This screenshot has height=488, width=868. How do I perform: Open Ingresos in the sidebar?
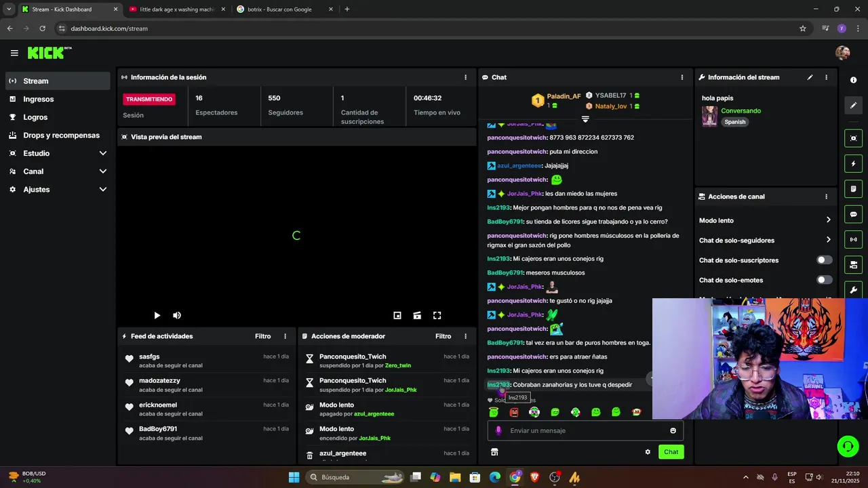[58, 99]
